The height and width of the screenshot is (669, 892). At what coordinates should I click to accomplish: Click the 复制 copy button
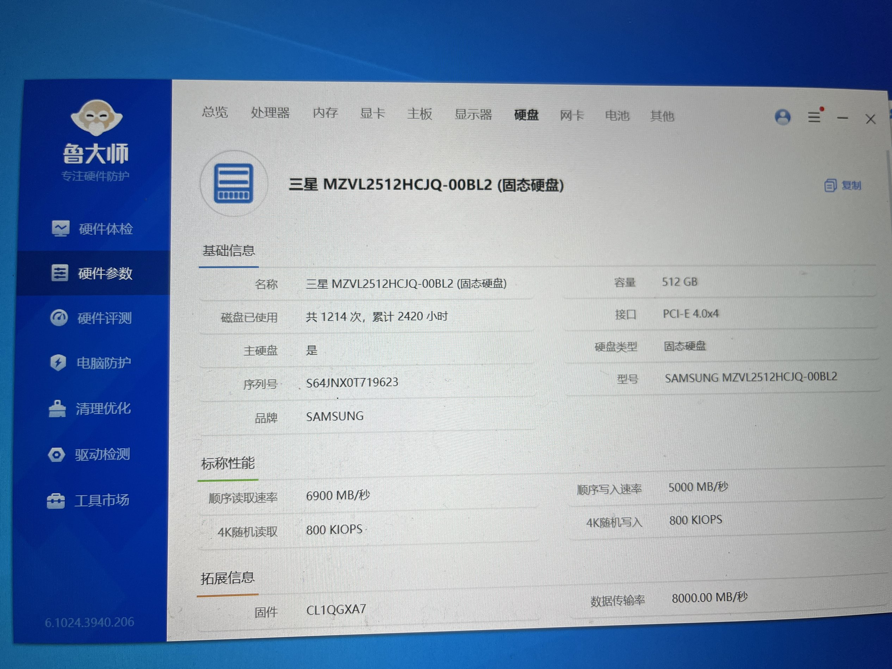tap(843, 186)
